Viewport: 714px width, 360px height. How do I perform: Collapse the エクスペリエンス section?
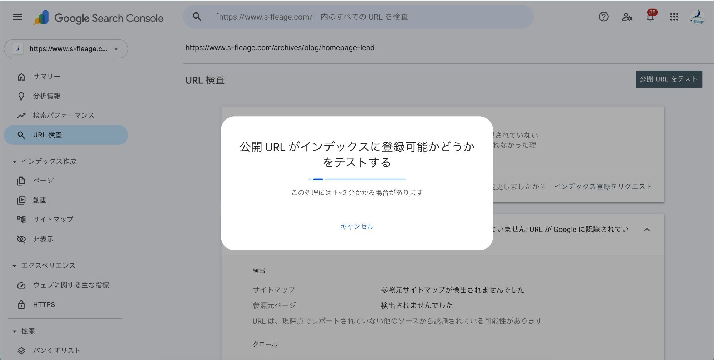point(14,265)
